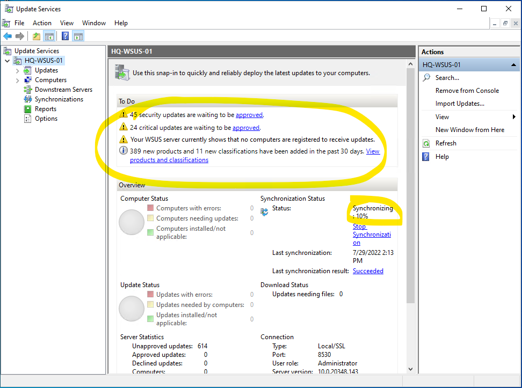Click Import Updates in Actions pane
Viewport: 522px width, 388px height.
[x=459, y=104]
